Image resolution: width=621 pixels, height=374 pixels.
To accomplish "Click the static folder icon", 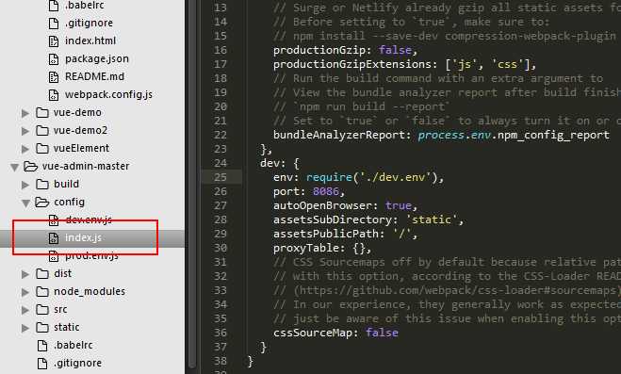I will 42,327.
